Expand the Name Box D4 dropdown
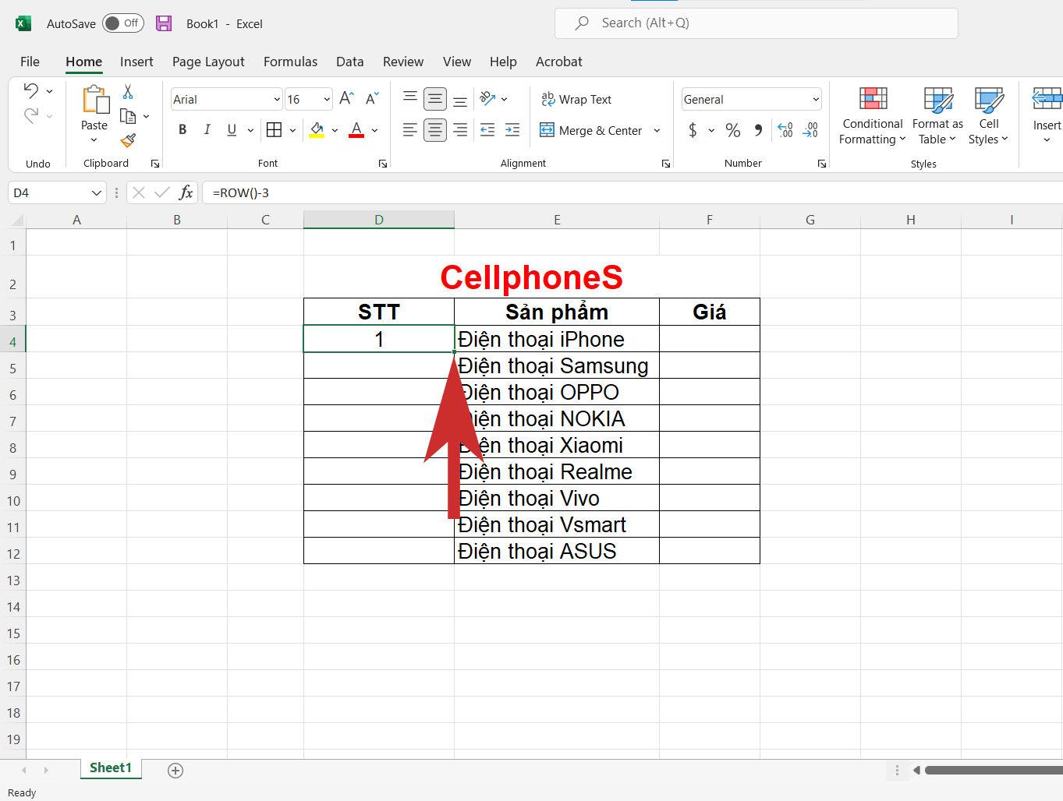 97,192
